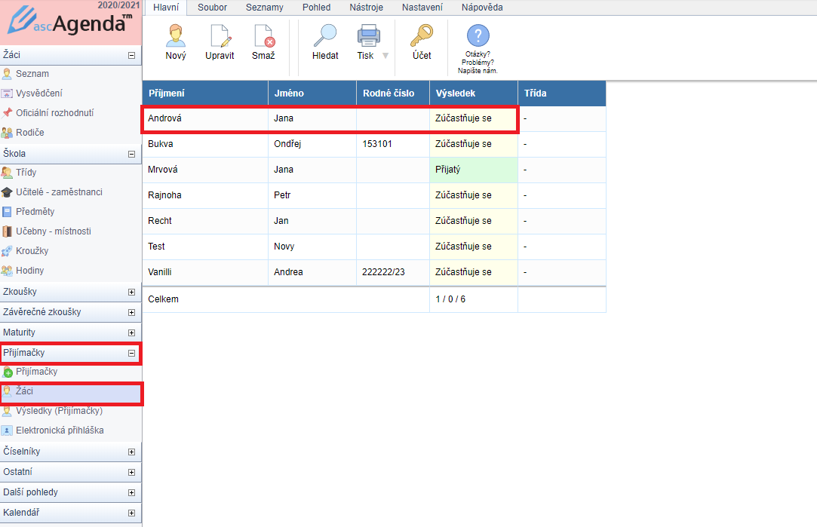Expand the Kalendář section
This screenshot has height=527, width=817.
coord(131,513)
